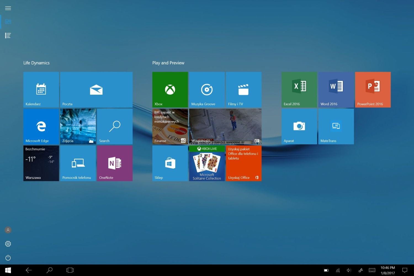Image resolution: width=414 pixels, height=276 pixels.
Task: Open Uzyskaj Office tile
Action: pyautogui.click(x=244, y=163)
